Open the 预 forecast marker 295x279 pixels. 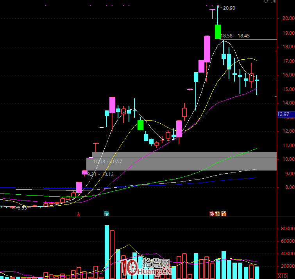point(224,213)
